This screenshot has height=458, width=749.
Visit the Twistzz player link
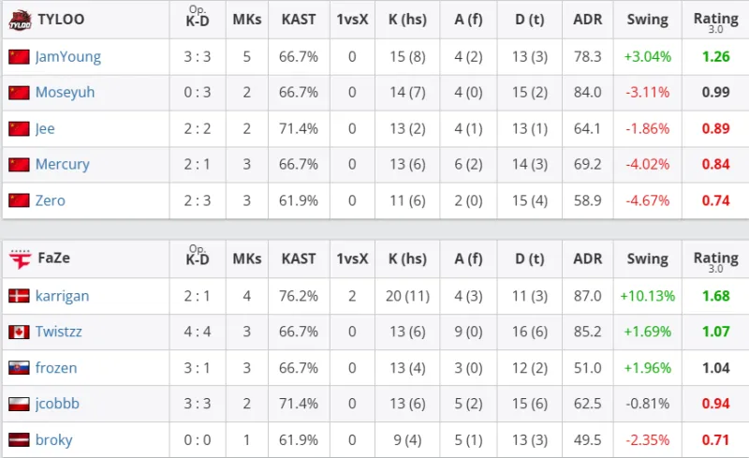coord(61,332)
